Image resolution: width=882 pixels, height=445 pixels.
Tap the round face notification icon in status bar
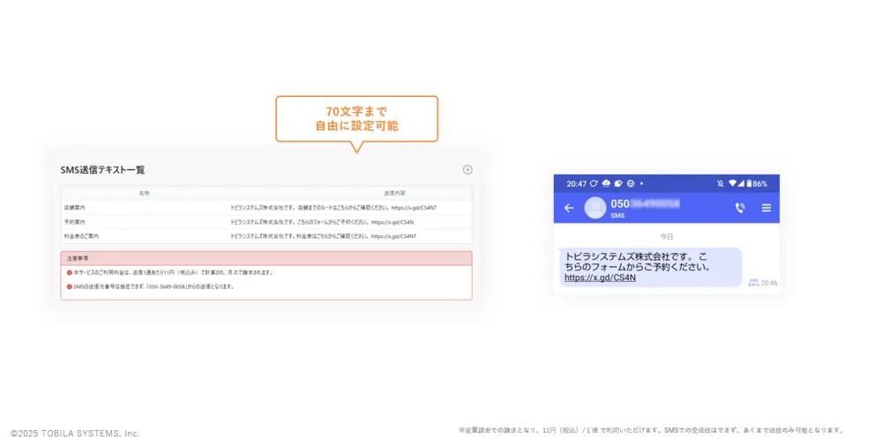pos(631,184)
